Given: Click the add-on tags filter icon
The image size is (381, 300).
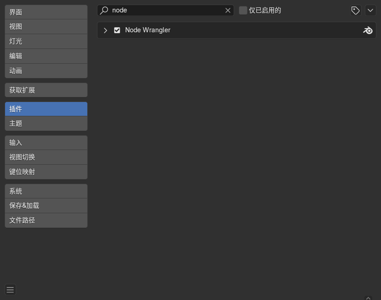Looking at the screenshot, I should (x=355, y=10).
